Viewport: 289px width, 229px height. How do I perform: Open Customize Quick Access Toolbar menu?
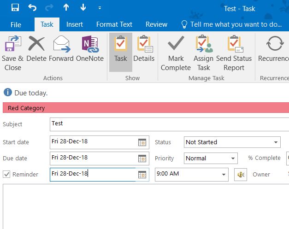point(100,8)
